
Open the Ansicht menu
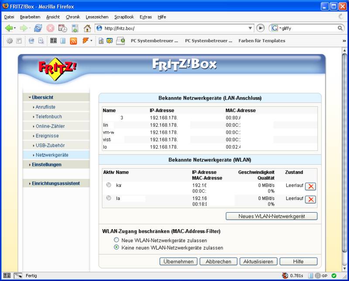pos(53,17)
